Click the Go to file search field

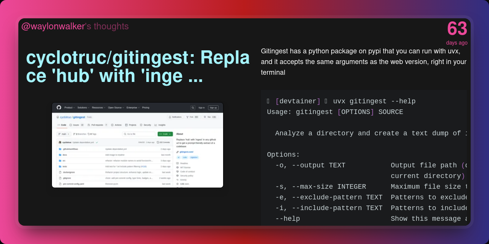pos(138,134)
